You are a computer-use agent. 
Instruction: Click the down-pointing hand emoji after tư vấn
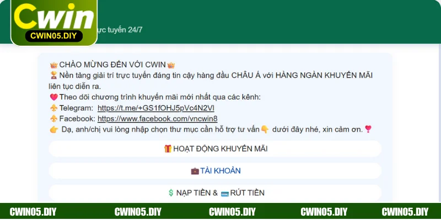[x=265, y=129]
